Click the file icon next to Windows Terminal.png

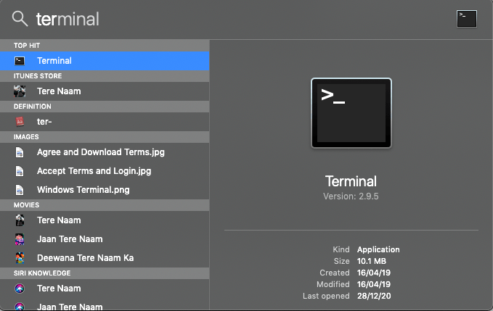tap(20, 190)
